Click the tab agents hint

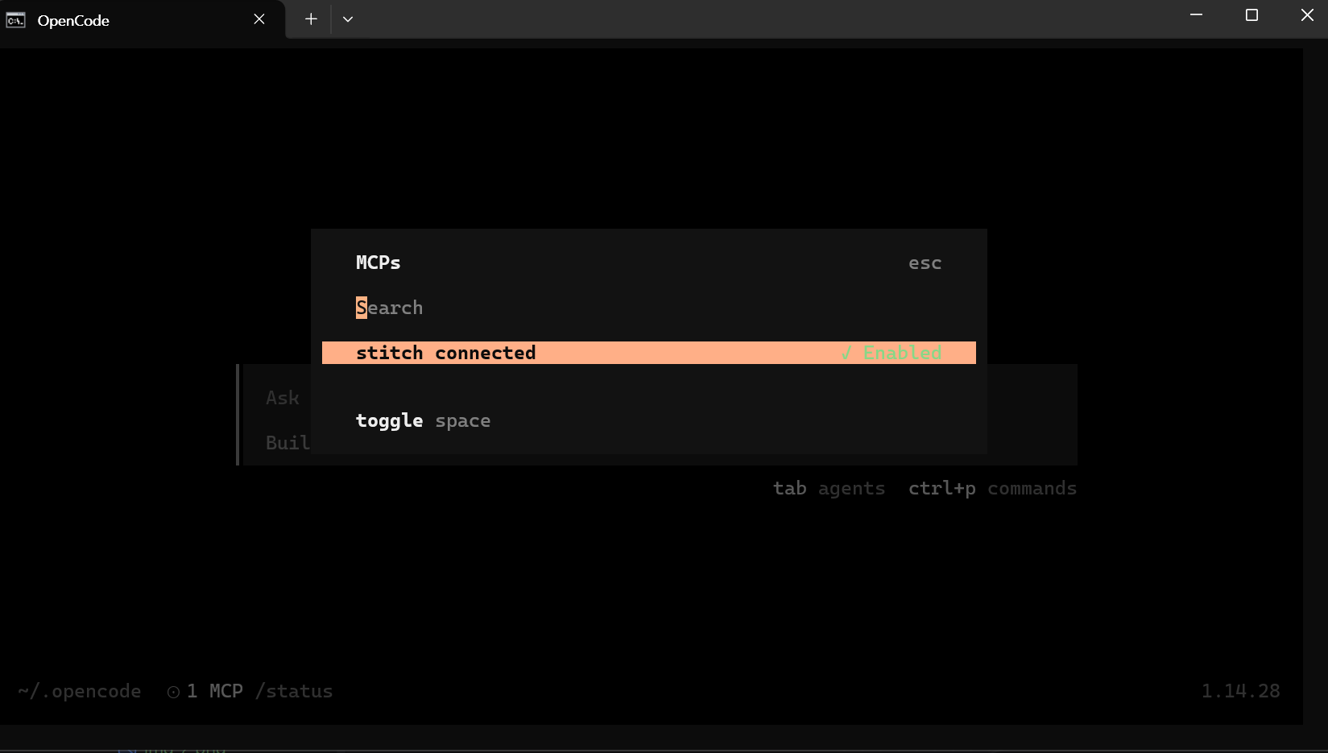(829, 488)
